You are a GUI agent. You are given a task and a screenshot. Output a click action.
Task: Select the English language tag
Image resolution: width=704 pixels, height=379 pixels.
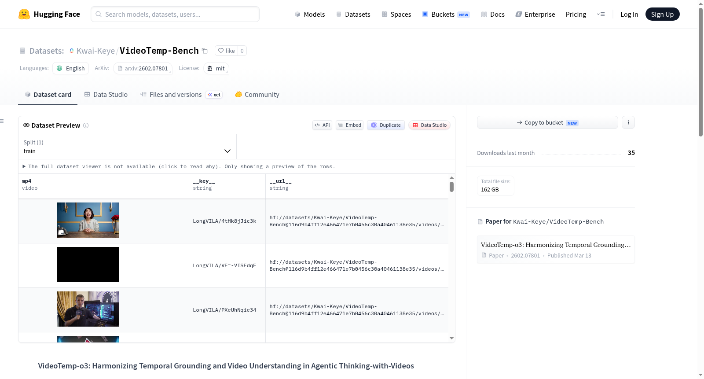click(71, 68)
